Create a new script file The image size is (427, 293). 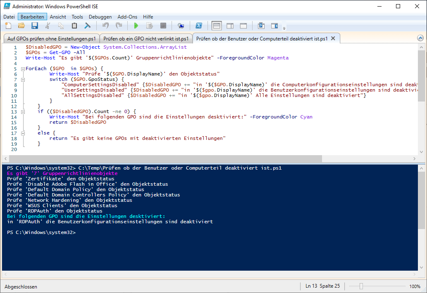8,26
